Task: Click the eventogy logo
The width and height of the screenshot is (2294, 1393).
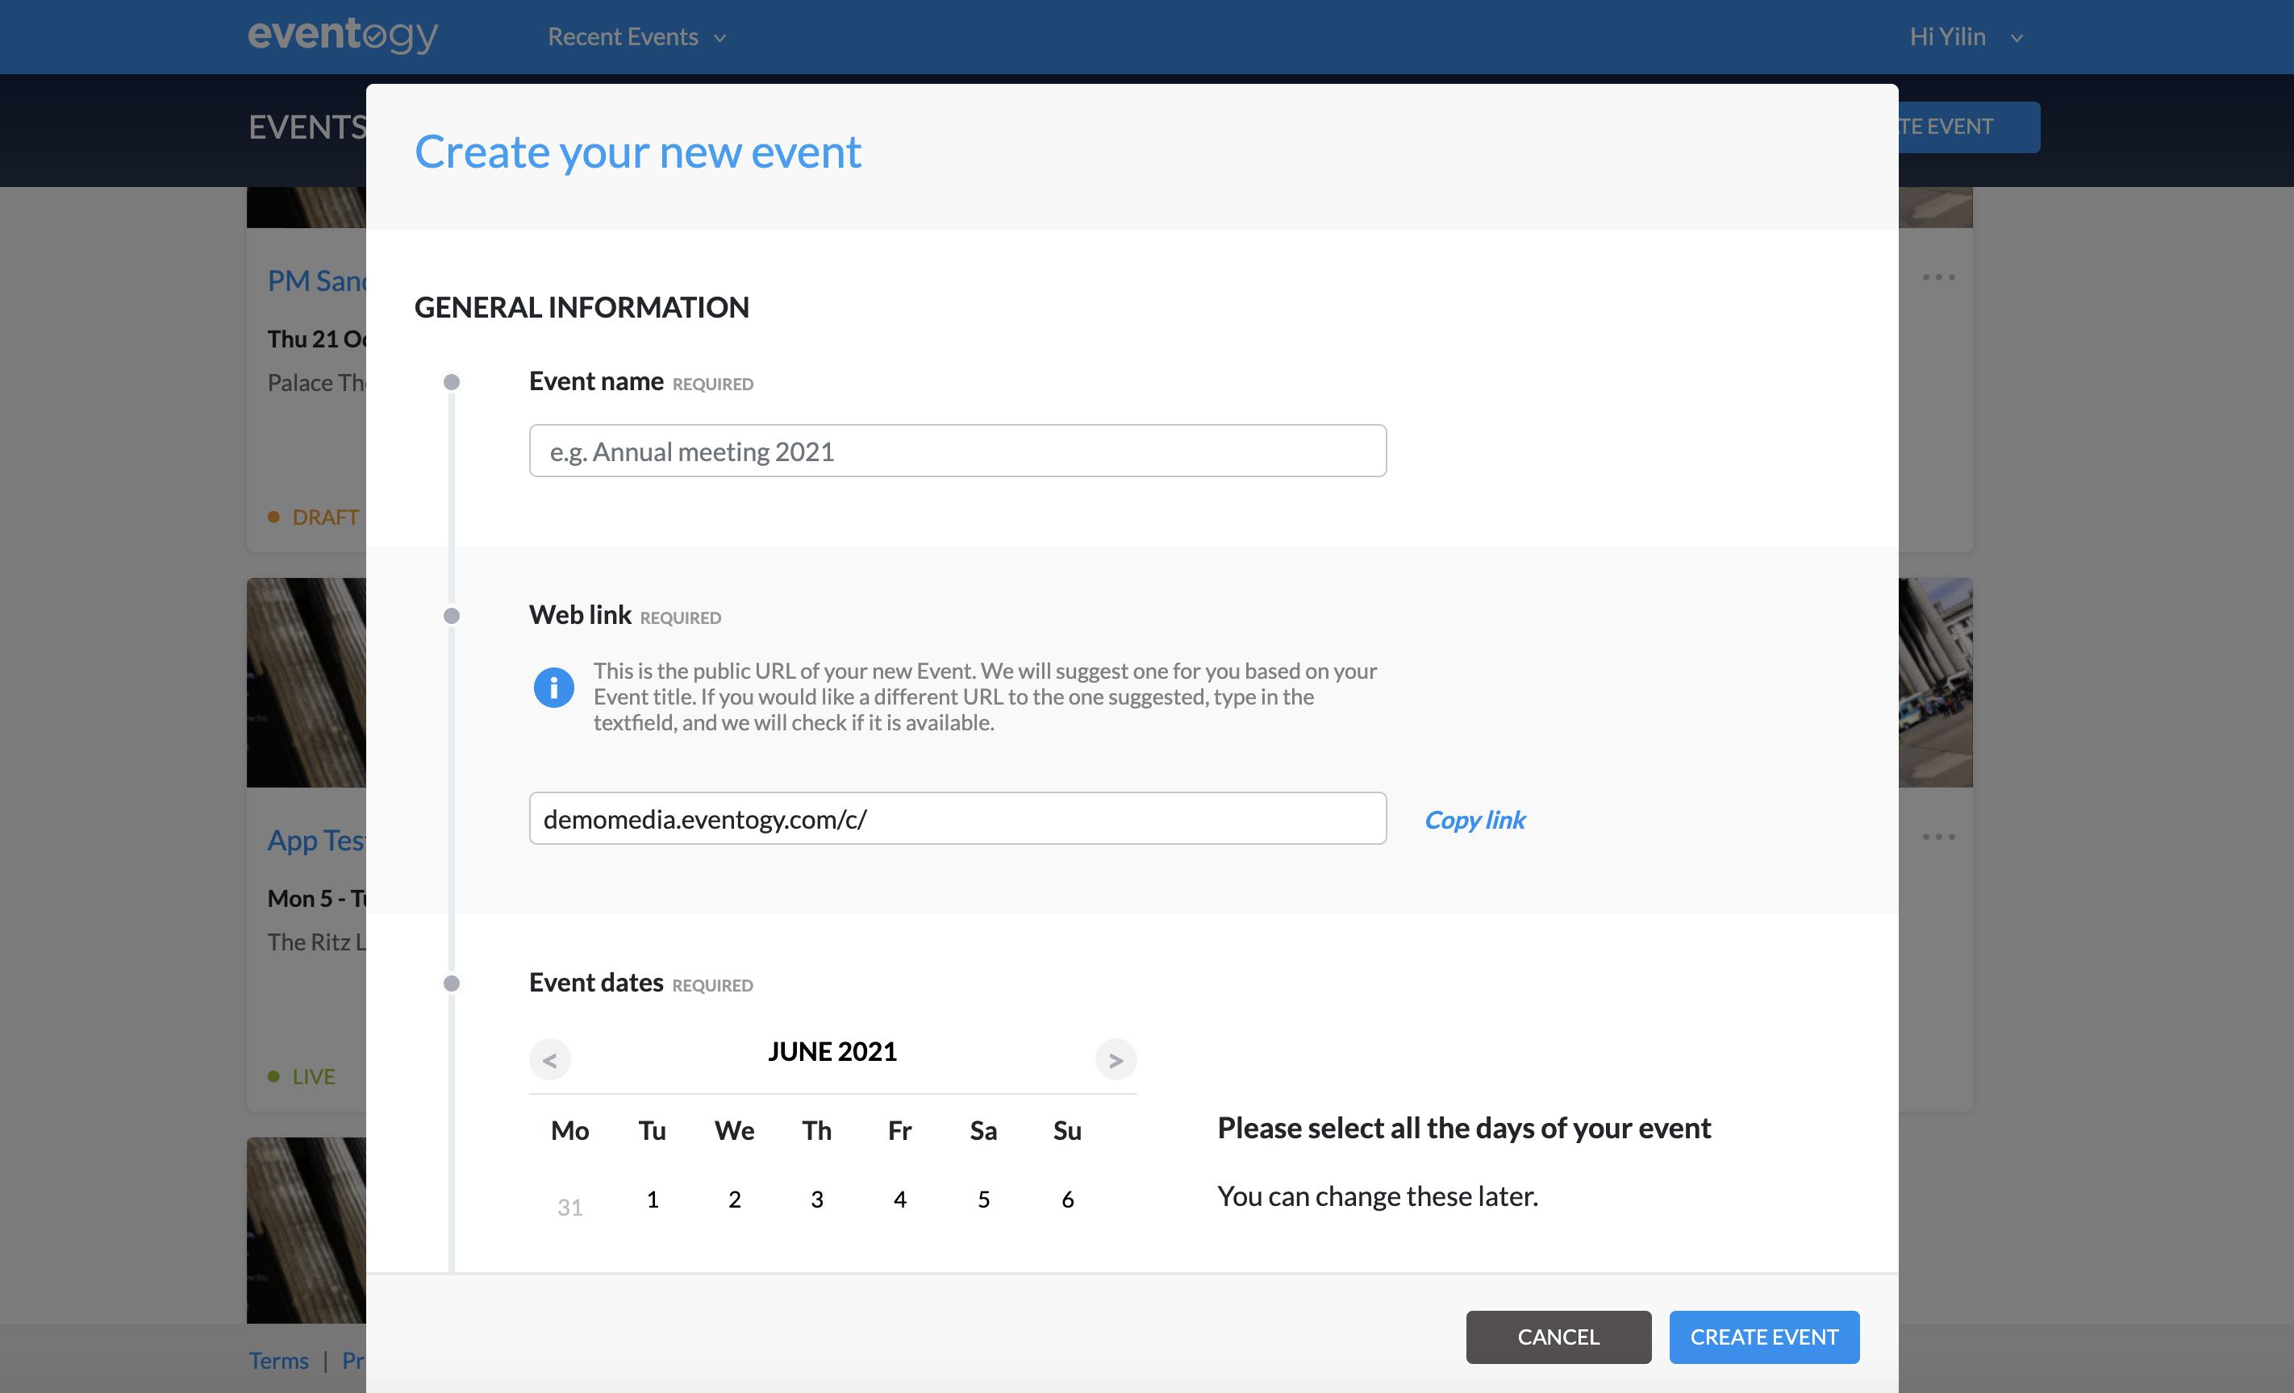Action: (x=343, y=36)
